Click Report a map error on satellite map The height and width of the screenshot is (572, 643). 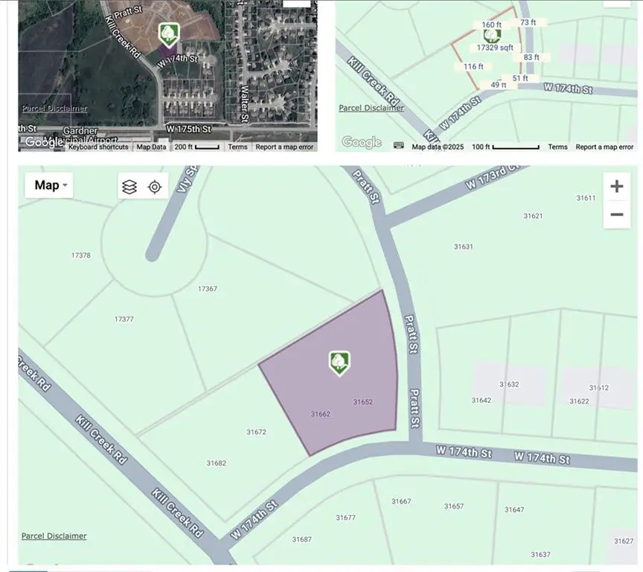pos(285,147)
